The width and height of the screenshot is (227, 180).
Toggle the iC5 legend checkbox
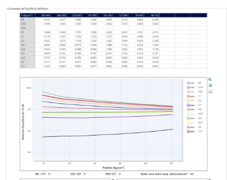[x=188, y=118]
